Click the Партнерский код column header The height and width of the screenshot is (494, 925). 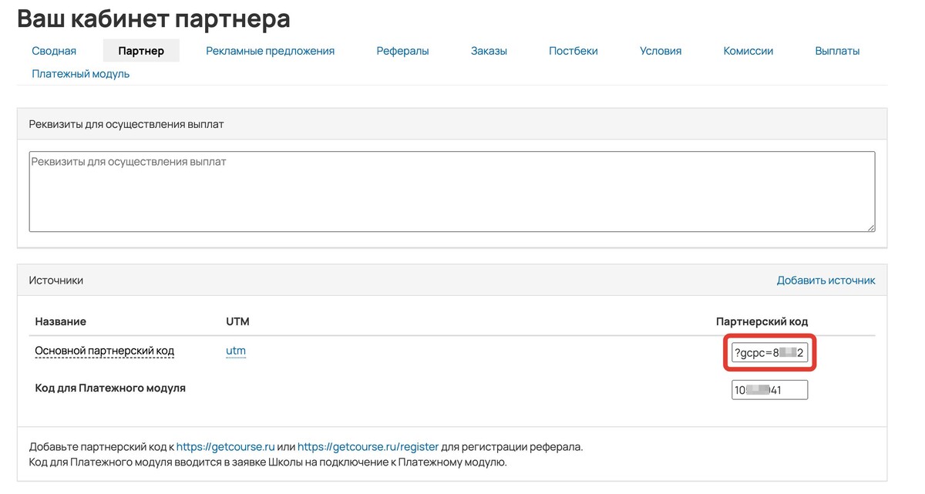(x=762, y=321)
